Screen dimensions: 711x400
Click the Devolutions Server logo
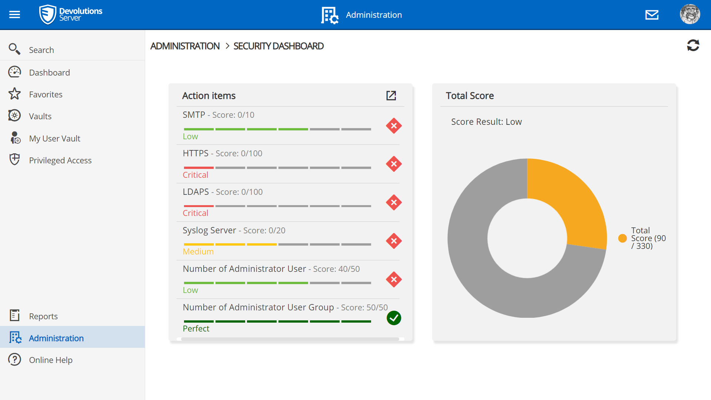click(71, 15)
